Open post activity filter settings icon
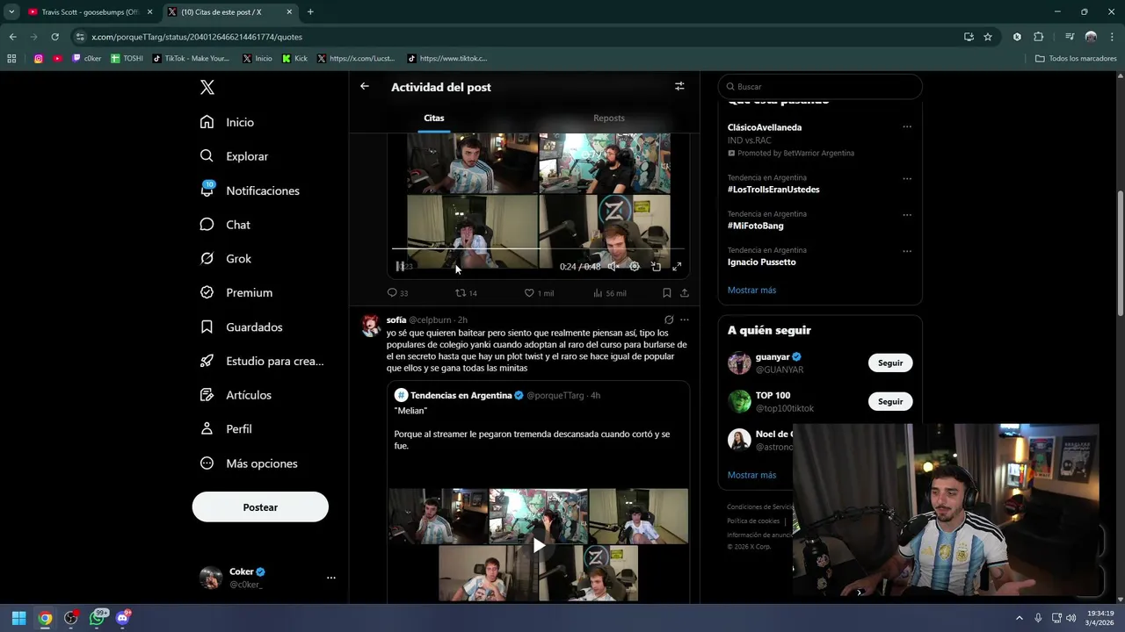This screenshot has width=1125, height=632. [679, 86]
